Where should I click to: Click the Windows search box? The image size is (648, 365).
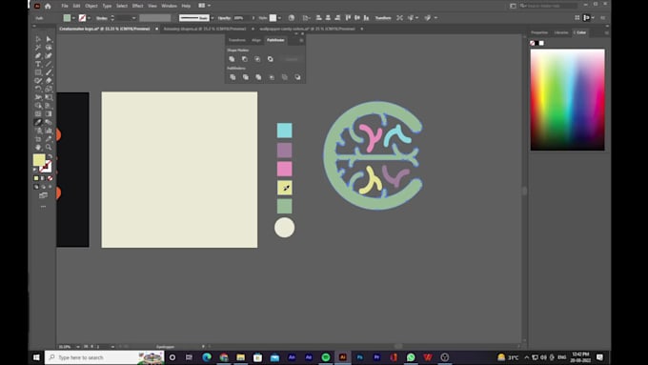(104, 357)
